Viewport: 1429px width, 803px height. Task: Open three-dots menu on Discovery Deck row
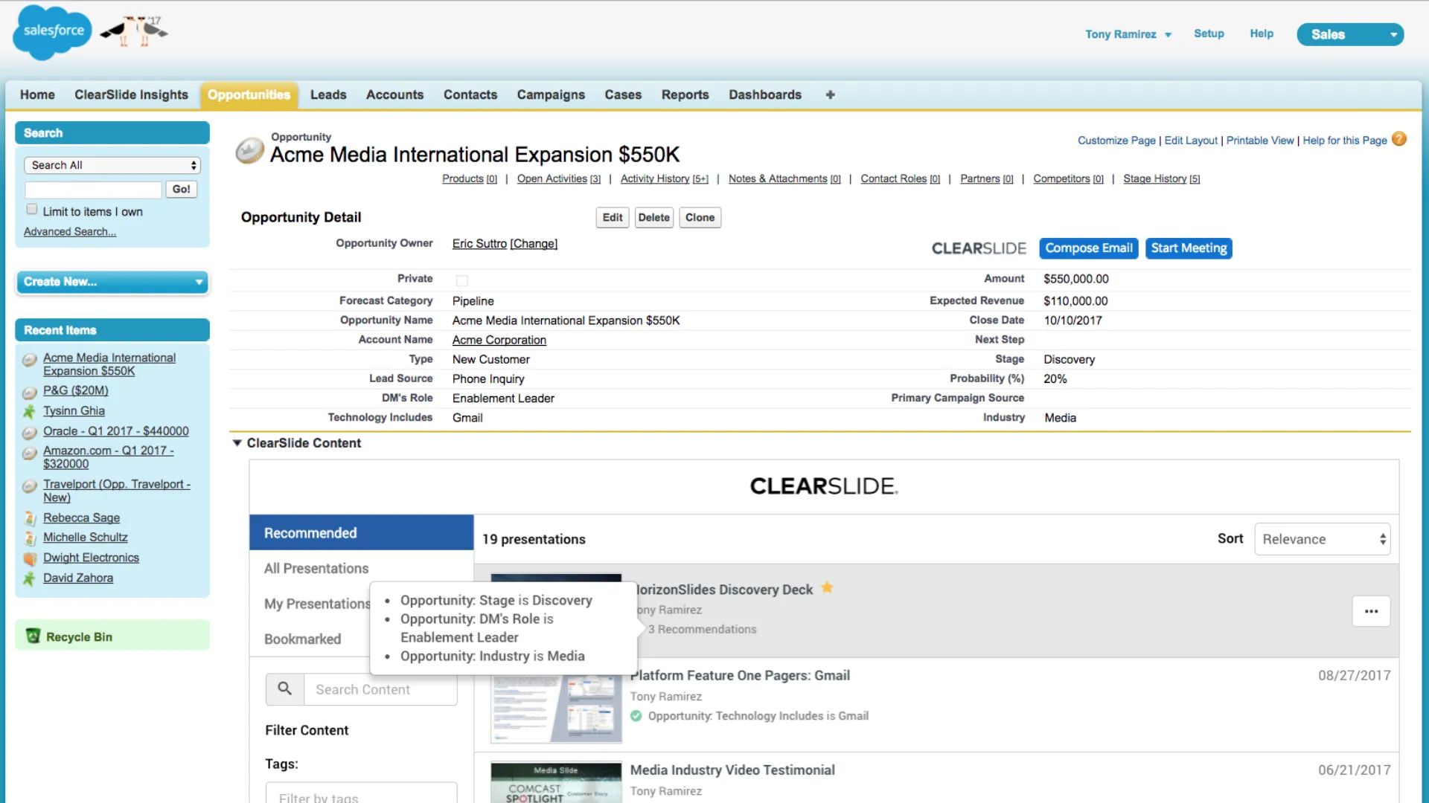point(1371,611)
